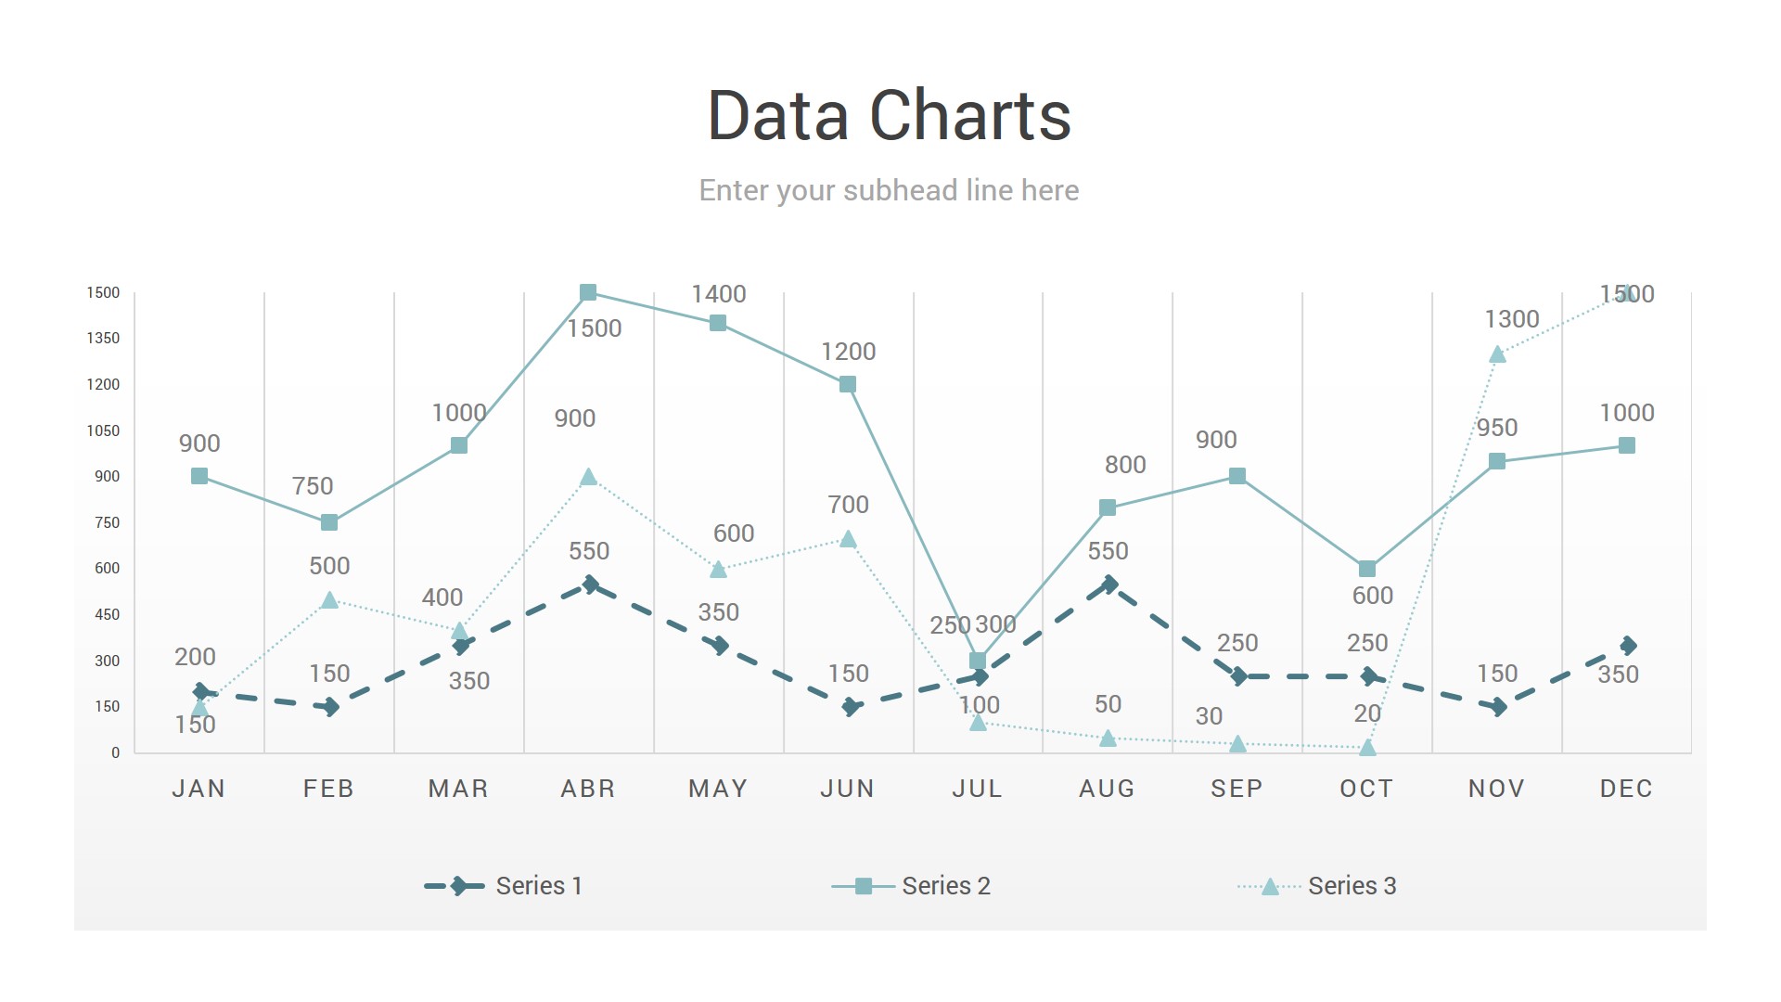Click the Series 3 legend label
The height and width of the screenshot is (1002, 1781).
tap(1352, 886)
